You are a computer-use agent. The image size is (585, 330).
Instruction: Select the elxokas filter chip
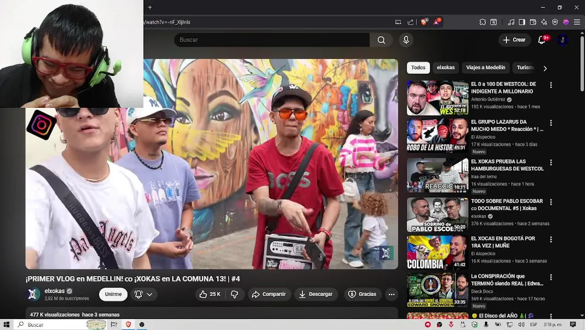446,68
